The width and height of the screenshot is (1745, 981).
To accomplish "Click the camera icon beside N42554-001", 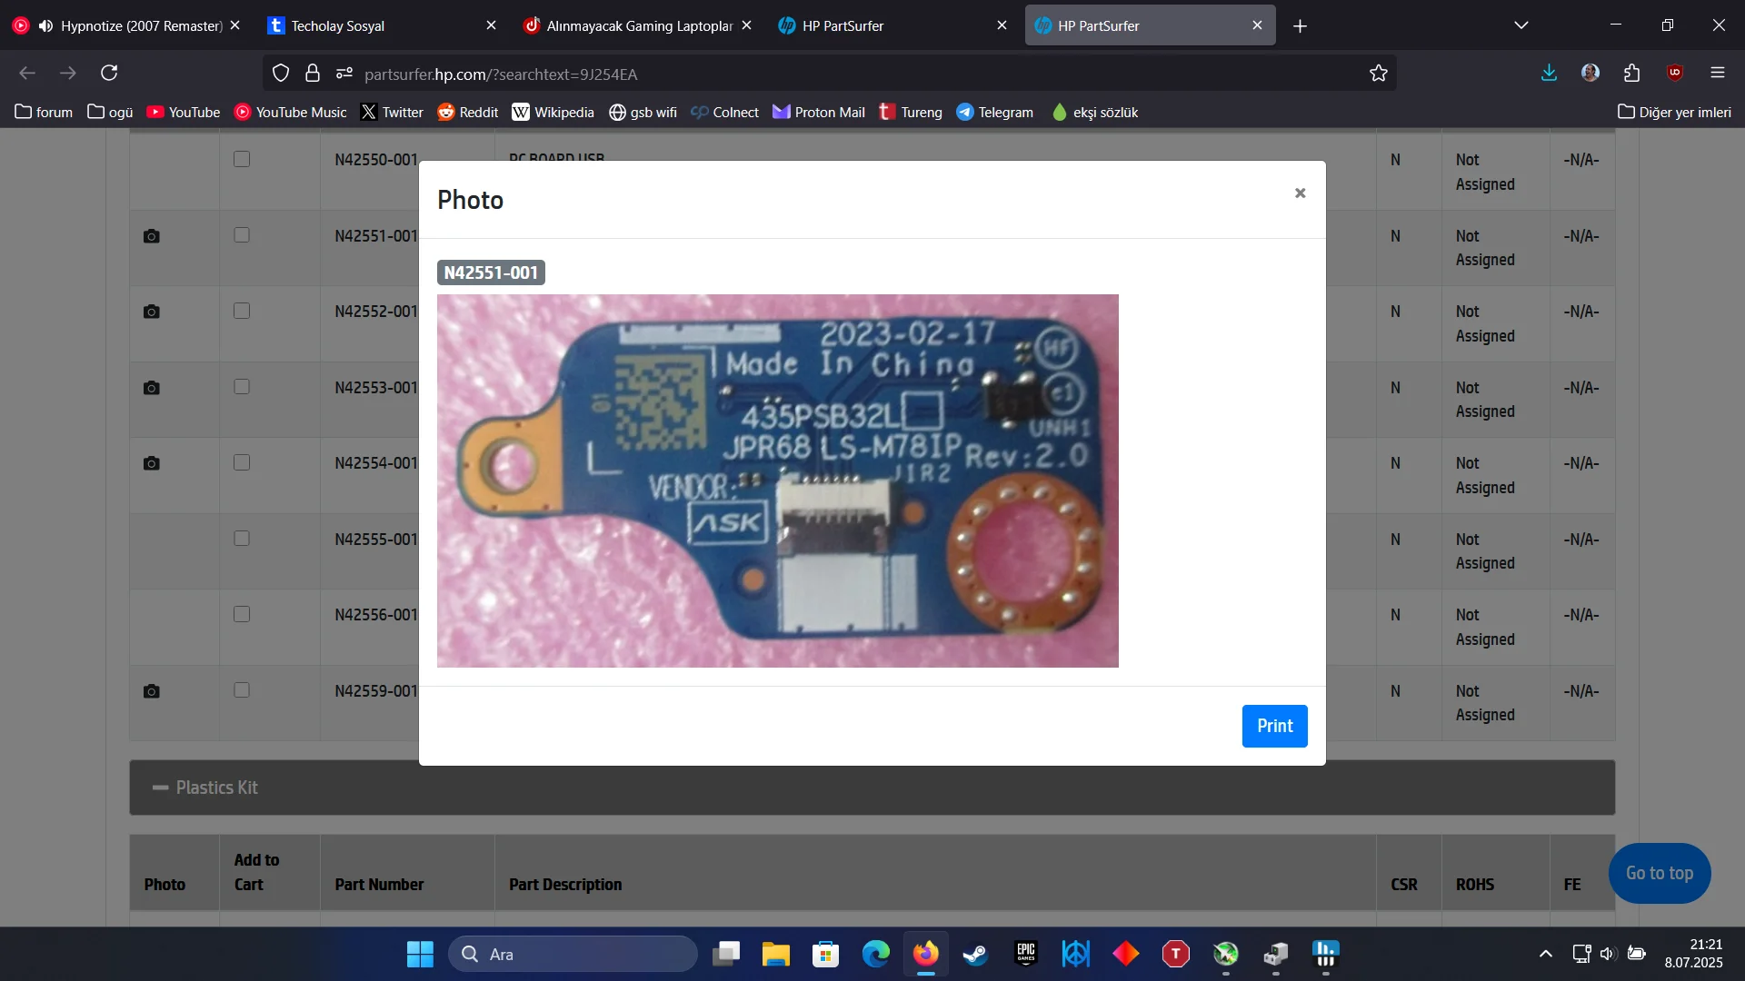I will tap(152, 463).
